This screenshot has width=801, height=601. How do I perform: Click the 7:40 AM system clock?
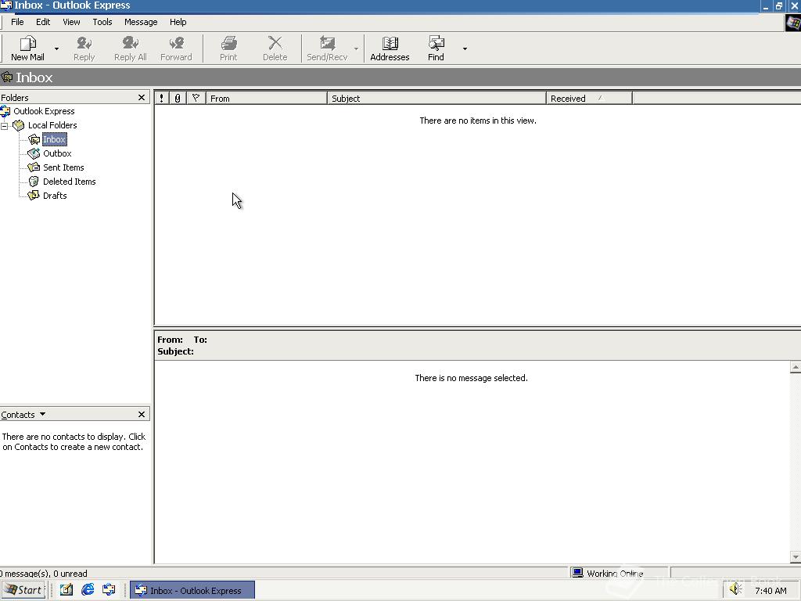[770, 591]
